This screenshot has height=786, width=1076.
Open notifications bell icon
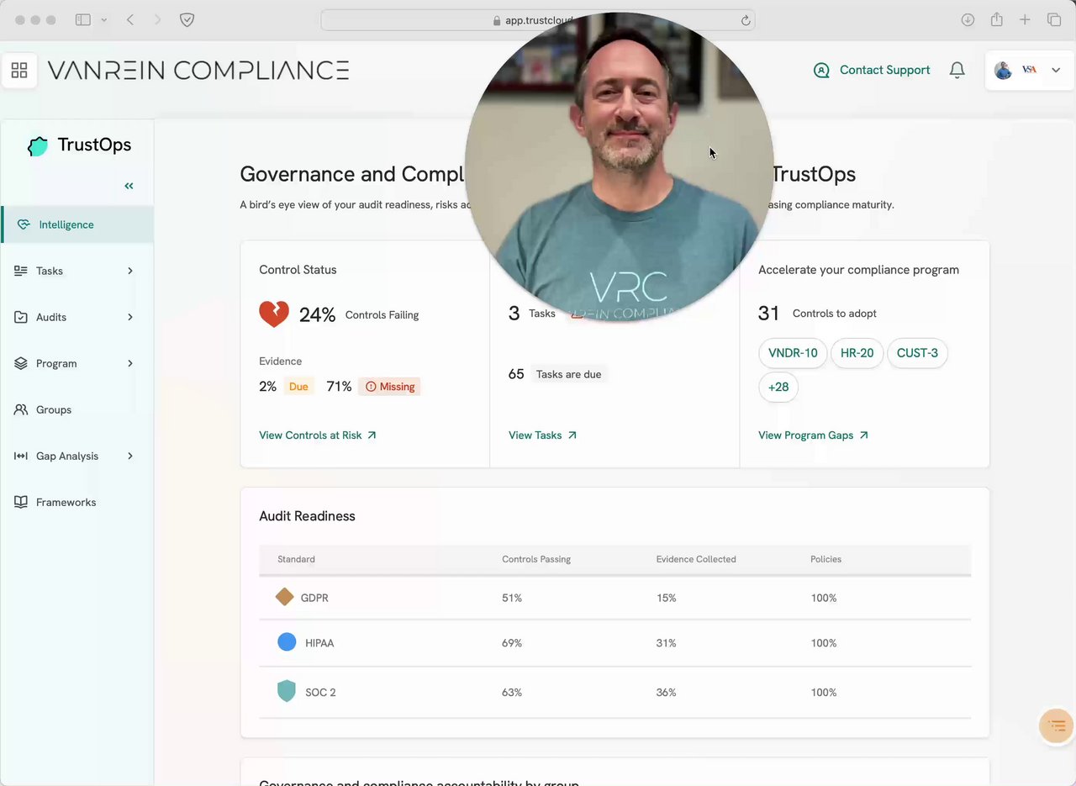(957, 71)
